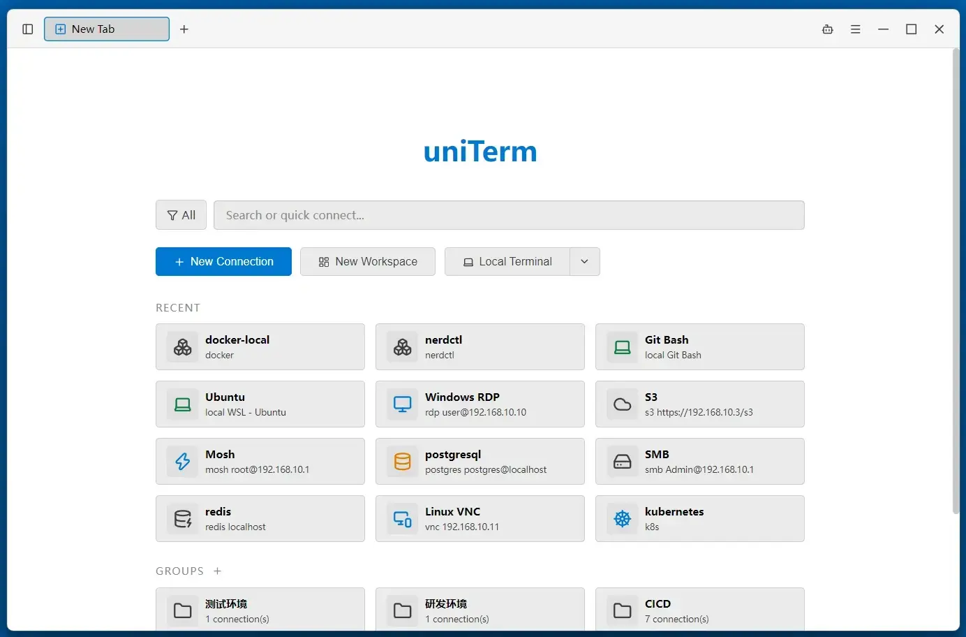Add a new group with plus icon
The width and height of the screenshot is (966, 637).
[218, 571]
